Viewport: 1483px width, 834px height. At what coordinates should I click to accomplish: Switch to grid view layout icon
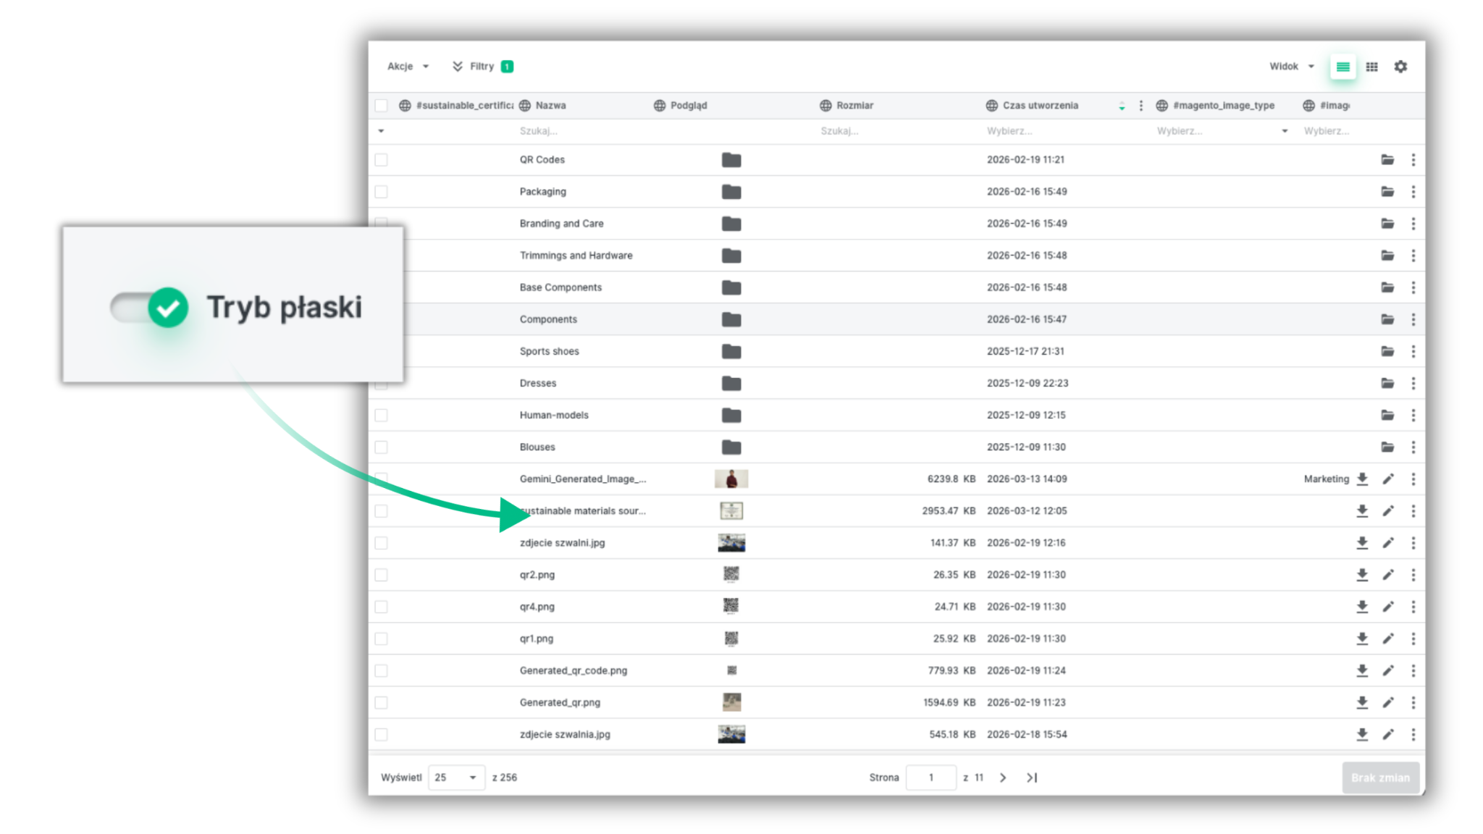click(x=1371, y=67)
